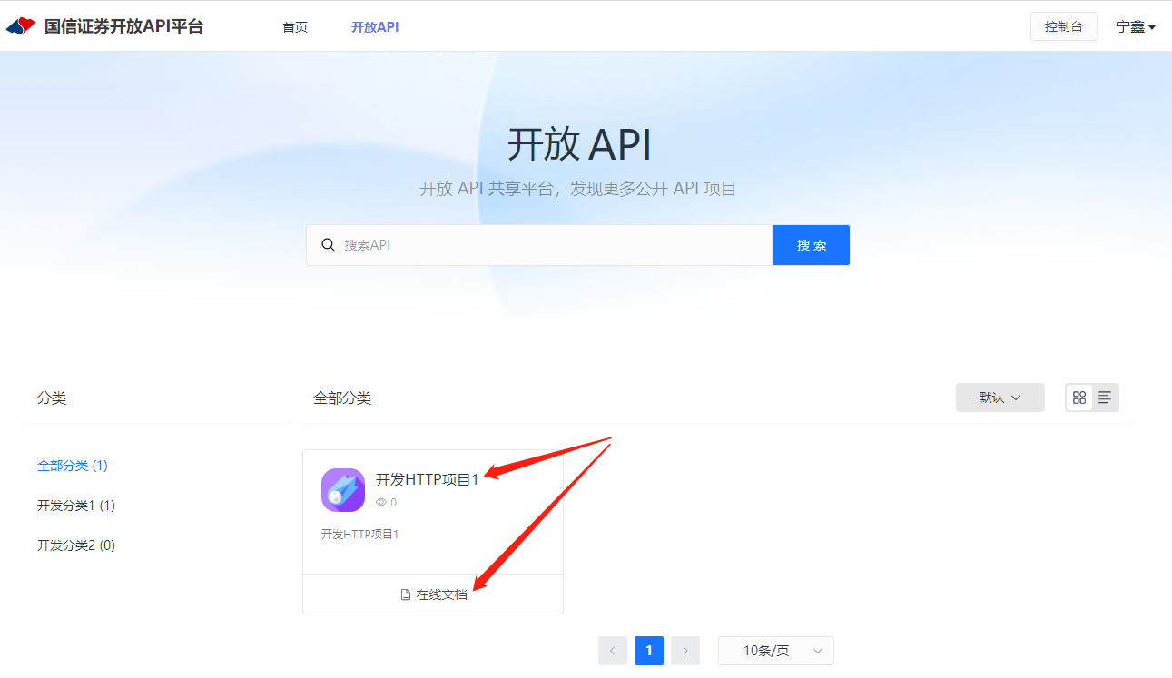Open the 开发HTTP项目1 project title
The width and height of the screenshot is (1172, 678).
427,480
